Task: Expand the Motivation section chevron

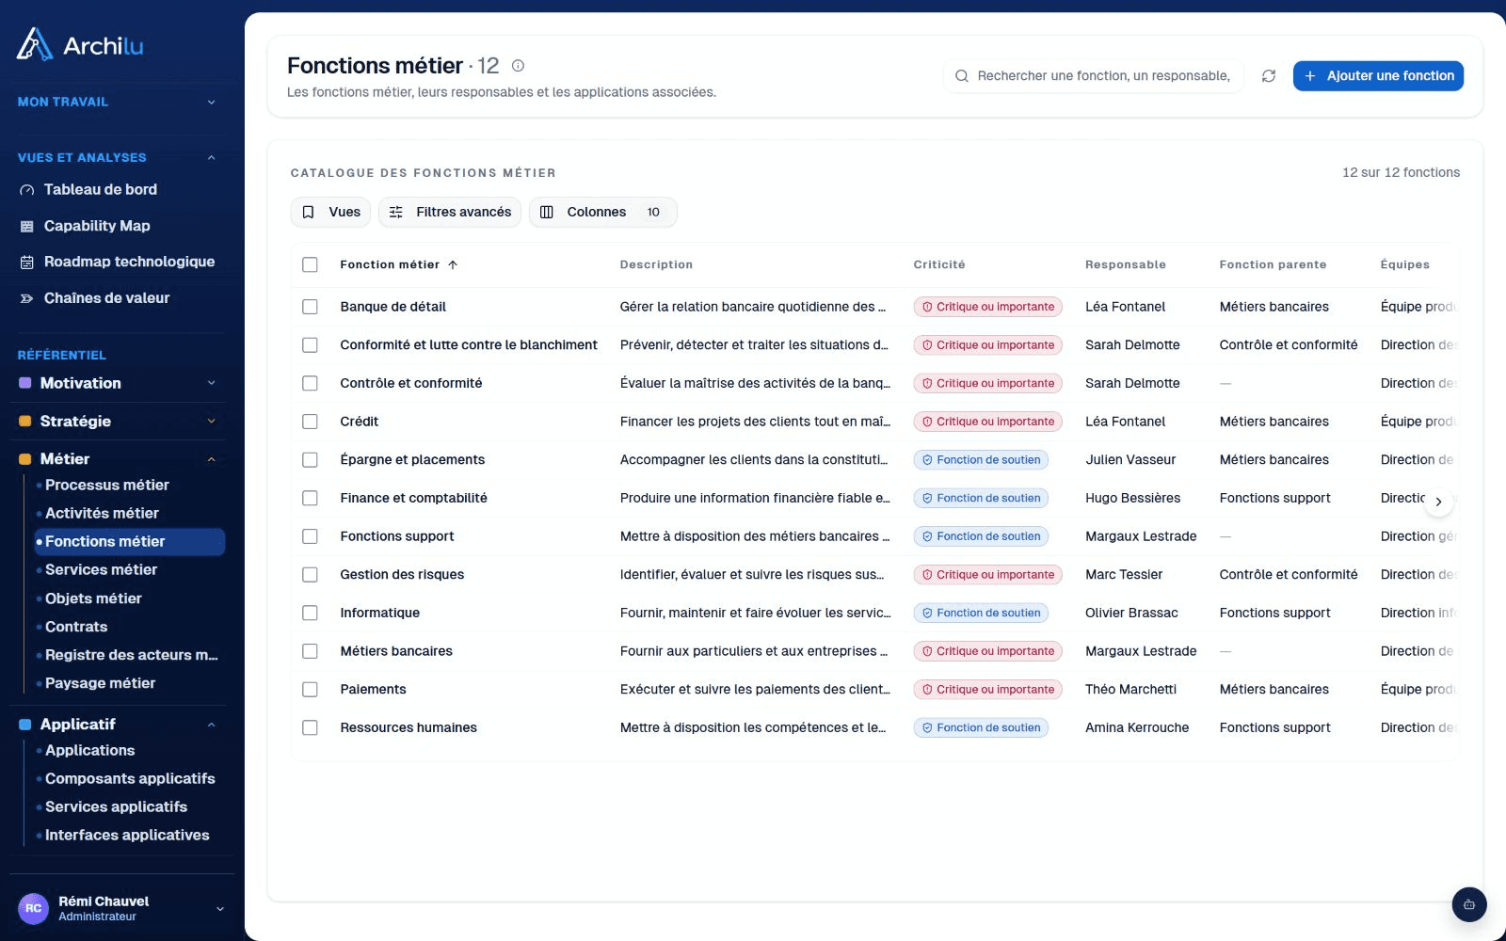Action: click(x=211, y=383)
